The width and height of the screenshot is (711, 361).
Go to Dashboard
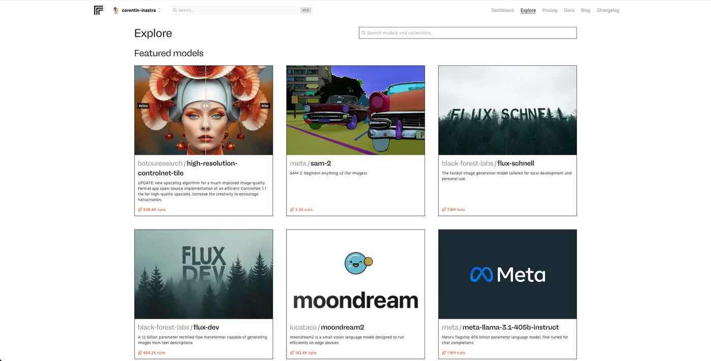point(502,10)
